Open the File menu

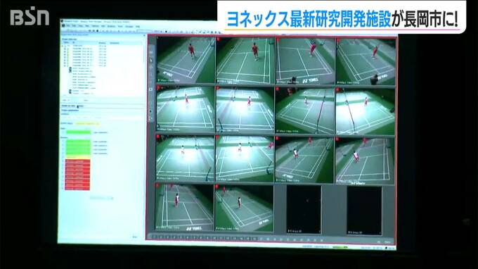pos(69,26)
